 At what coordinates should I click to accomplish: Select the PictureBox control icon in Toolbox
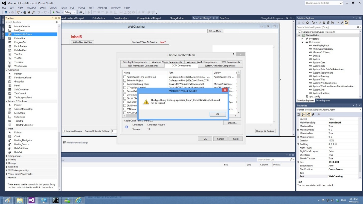(x=10, y=38)
